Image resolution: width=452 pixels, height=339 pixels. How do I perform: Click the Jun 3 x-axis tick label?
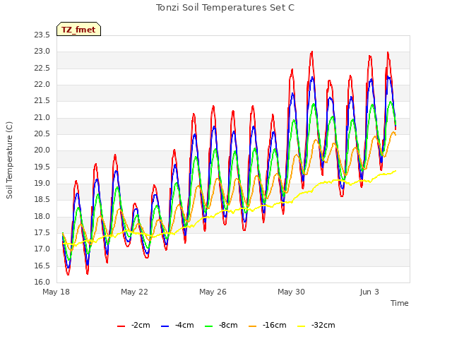pyautogui.click(x=369, y=292)
